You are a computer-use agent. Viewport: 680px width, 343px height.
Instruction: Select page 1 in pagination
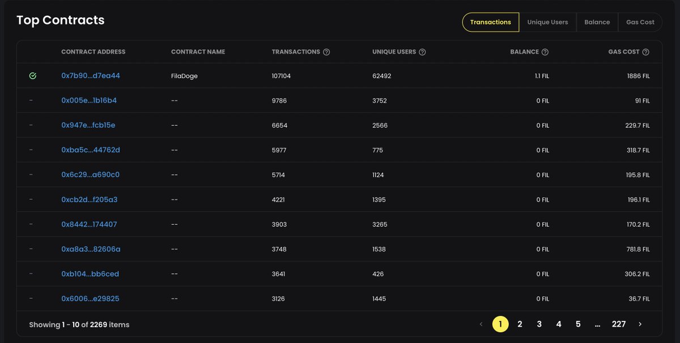pyautogui.click(x=500, y=324)
